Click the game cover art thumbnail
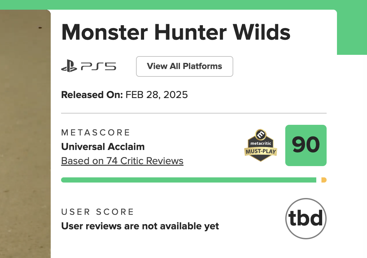The width and height of the screenshot is (367, 258). (25, 134)
